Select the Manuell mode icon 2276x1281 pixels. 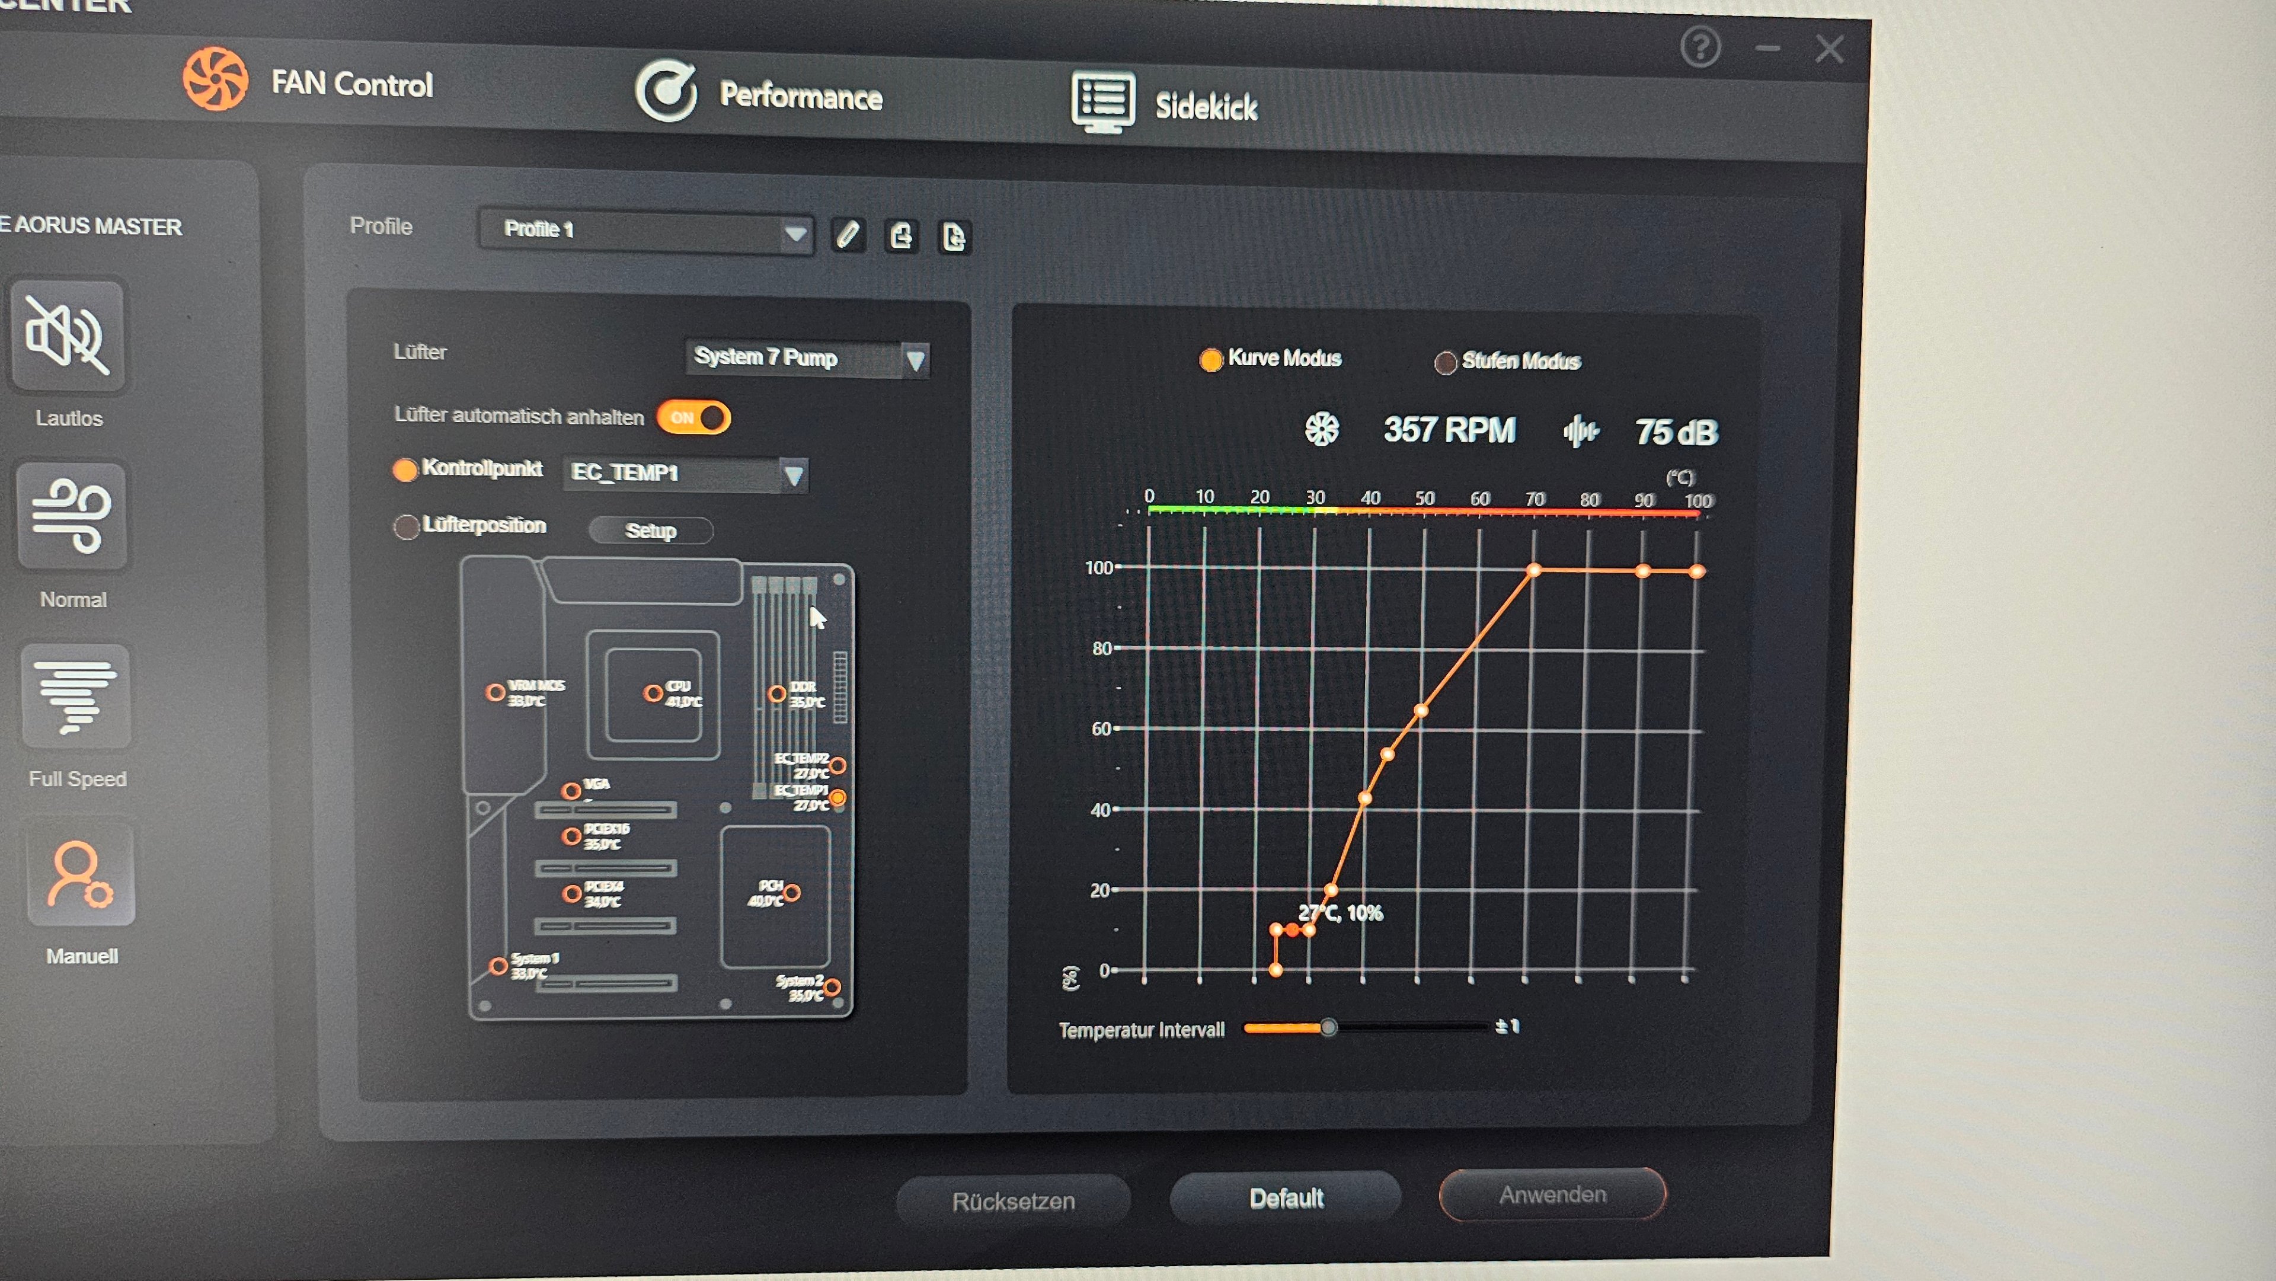tap(81, 876)
